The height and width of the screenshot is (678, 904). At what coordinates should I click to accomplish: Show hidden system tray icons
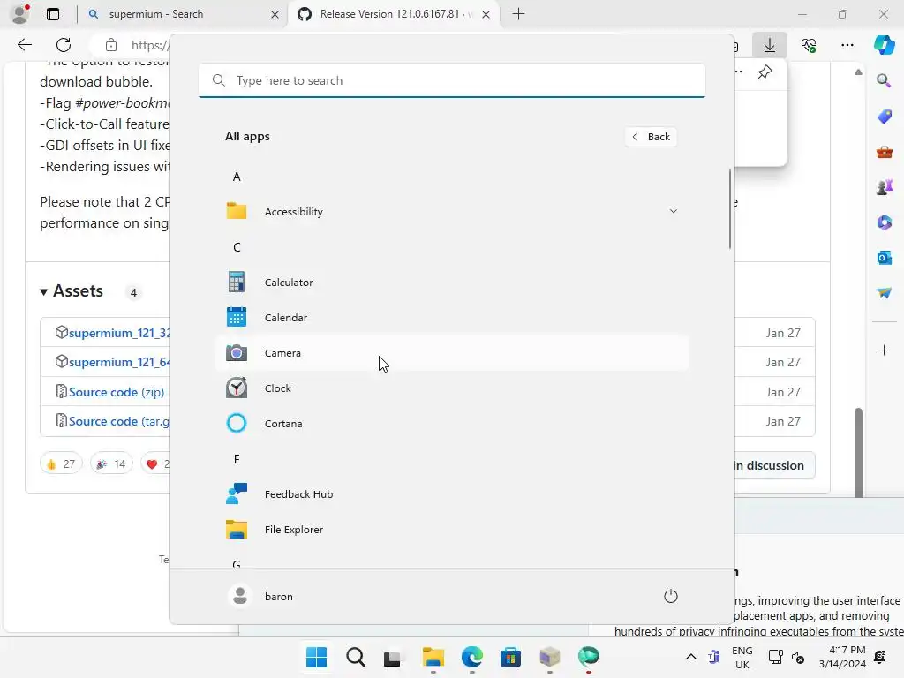tap(690, 657)
